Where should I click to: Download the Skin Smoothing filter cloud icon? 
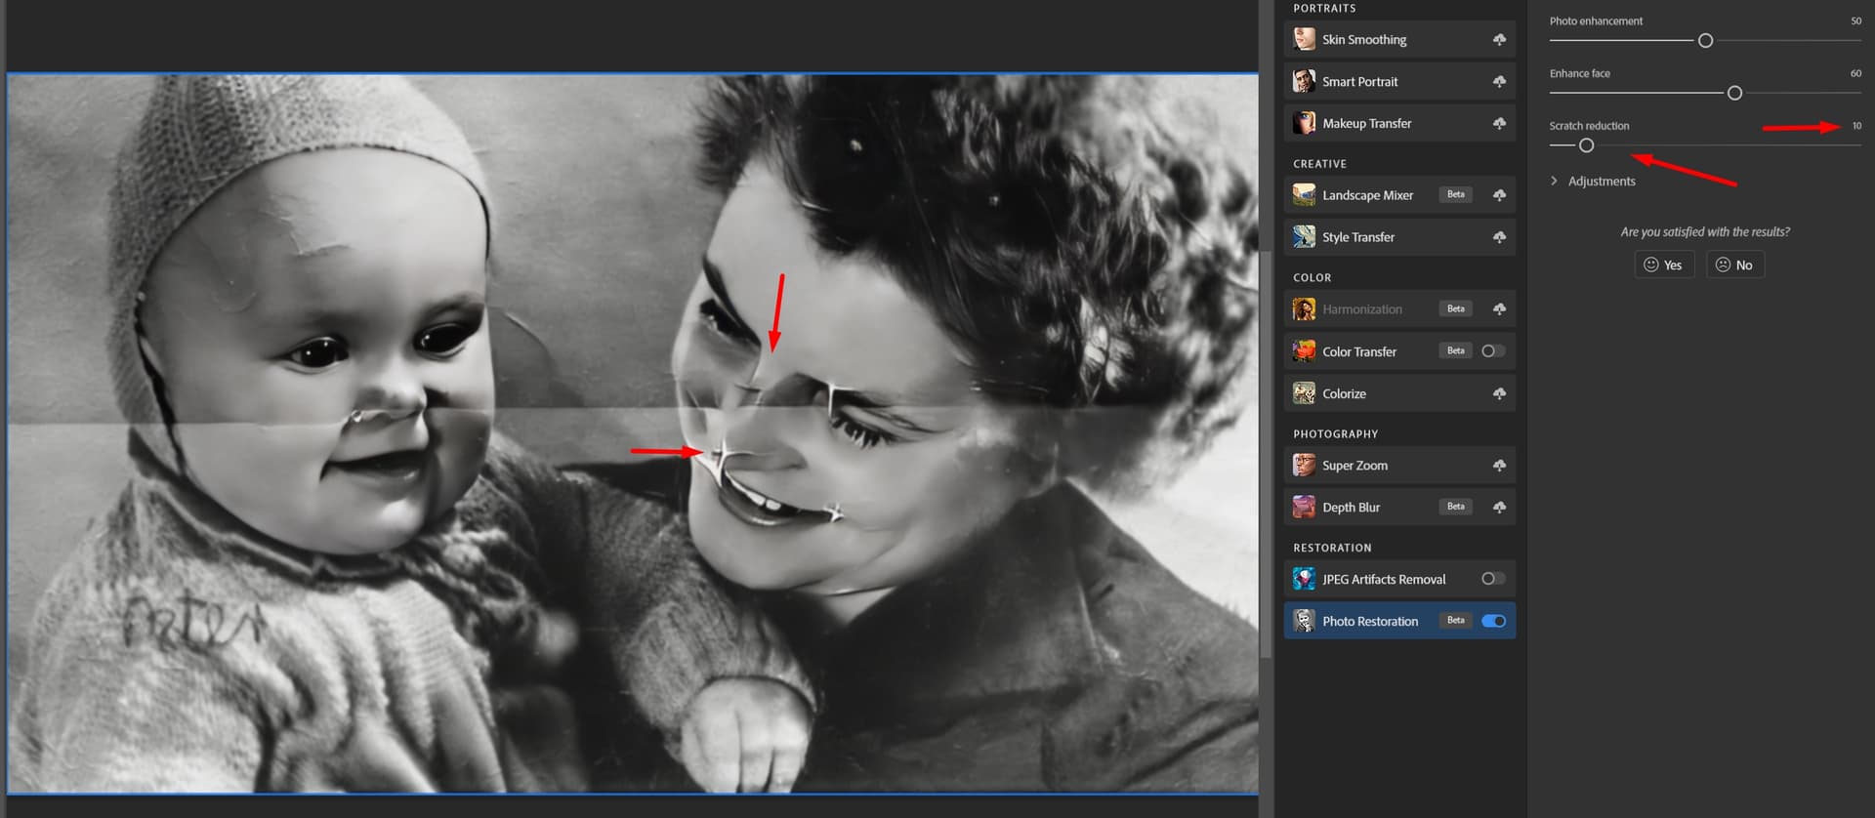[x=1498, y=40]
